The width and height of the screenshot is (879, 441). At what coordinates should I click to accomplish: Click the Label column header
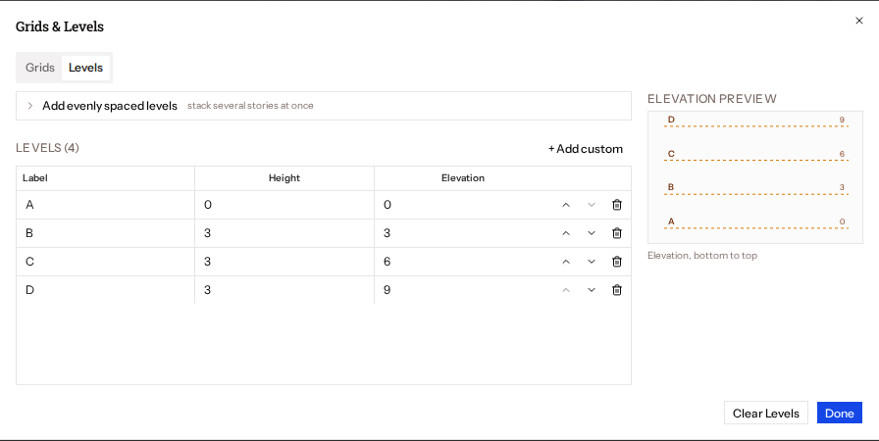point(34,178)
